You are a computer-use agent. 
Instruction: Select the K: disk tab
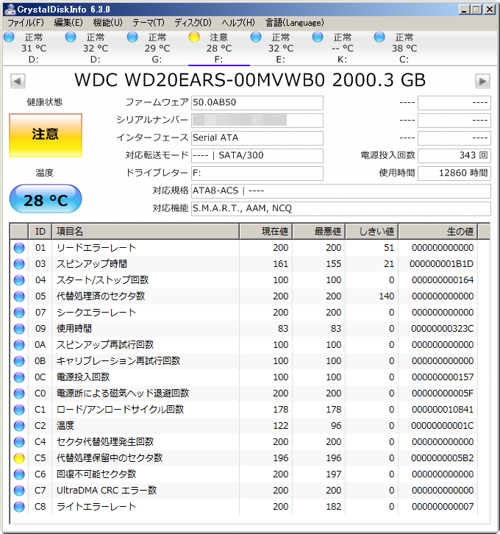pyautogui.click(x=343, y=48)
